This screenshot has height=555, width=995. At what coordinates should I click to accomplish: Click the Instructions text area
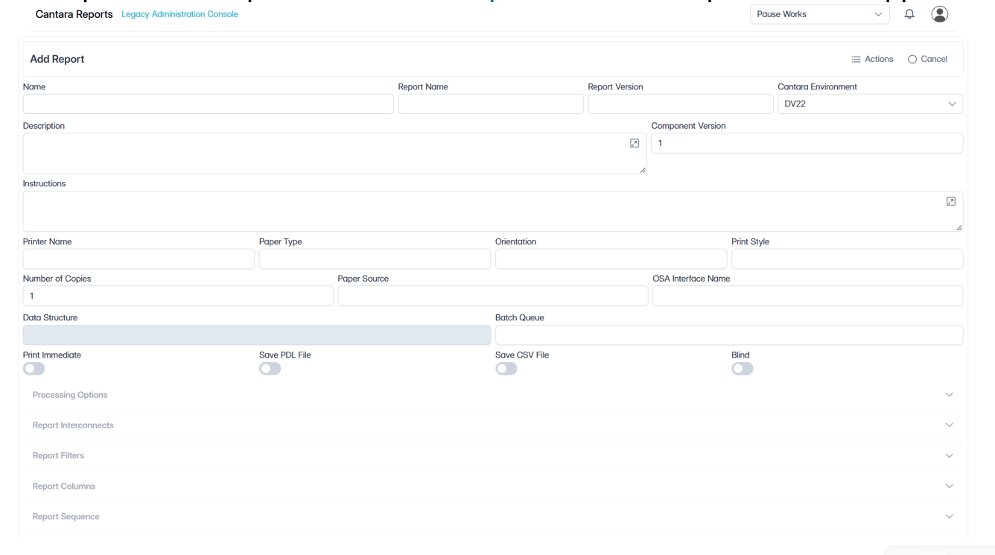tap(493, 212)
